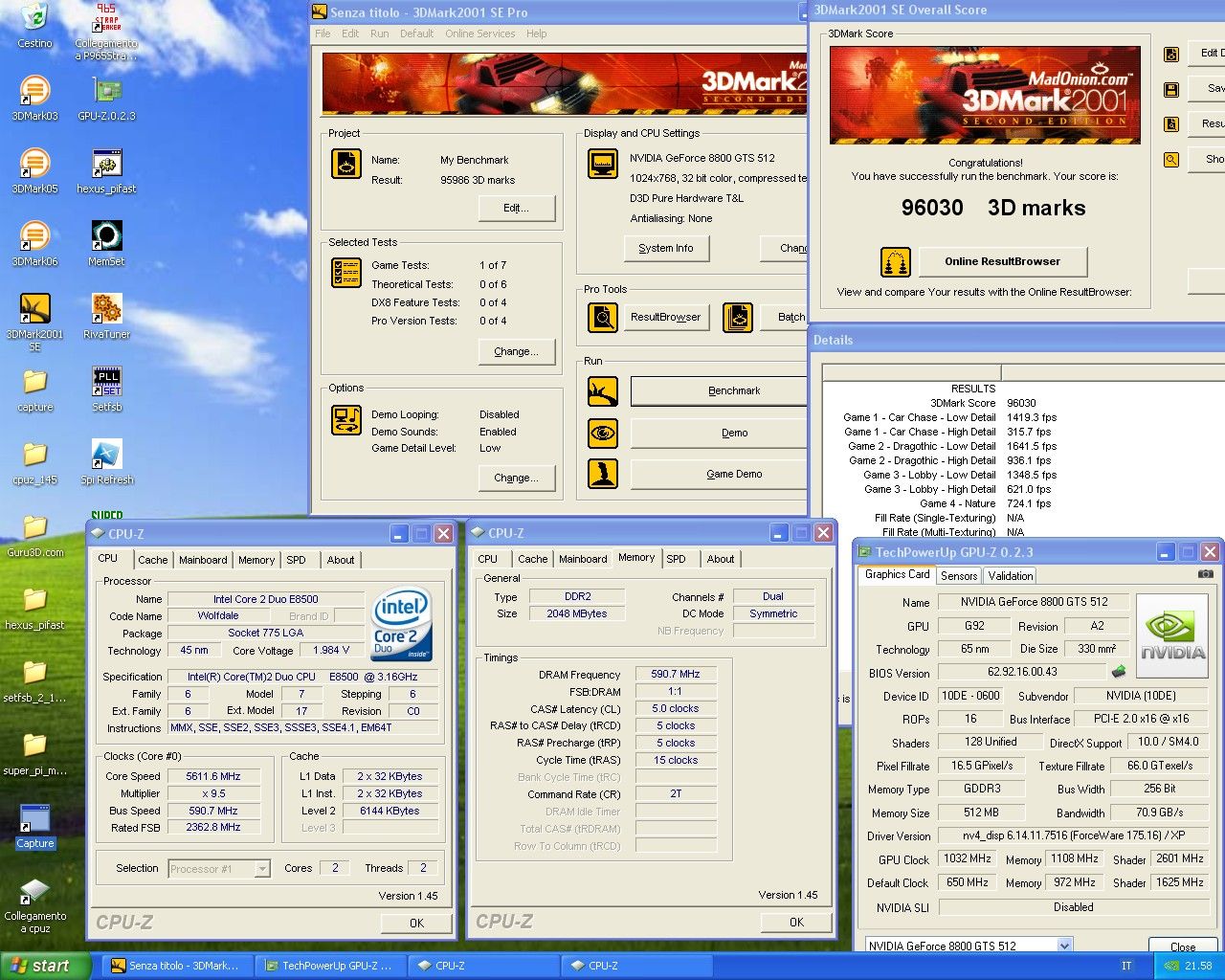Select the Capture desktop shortcut
The height and width of the screenshot is (980, 1225).
pyautogui.click(x=34, y=825)
